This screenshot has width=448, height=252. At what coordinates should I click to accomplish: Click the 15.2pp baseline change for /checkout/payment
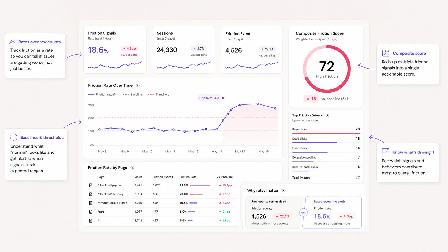225,185
